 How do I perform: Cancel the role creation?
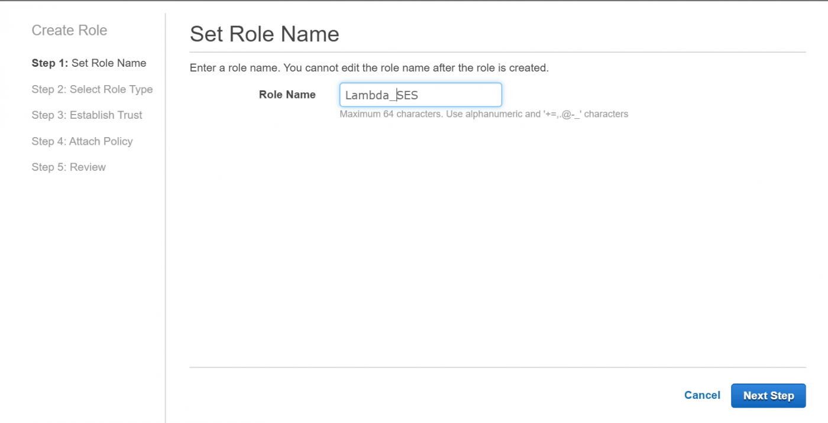[702, 395]
